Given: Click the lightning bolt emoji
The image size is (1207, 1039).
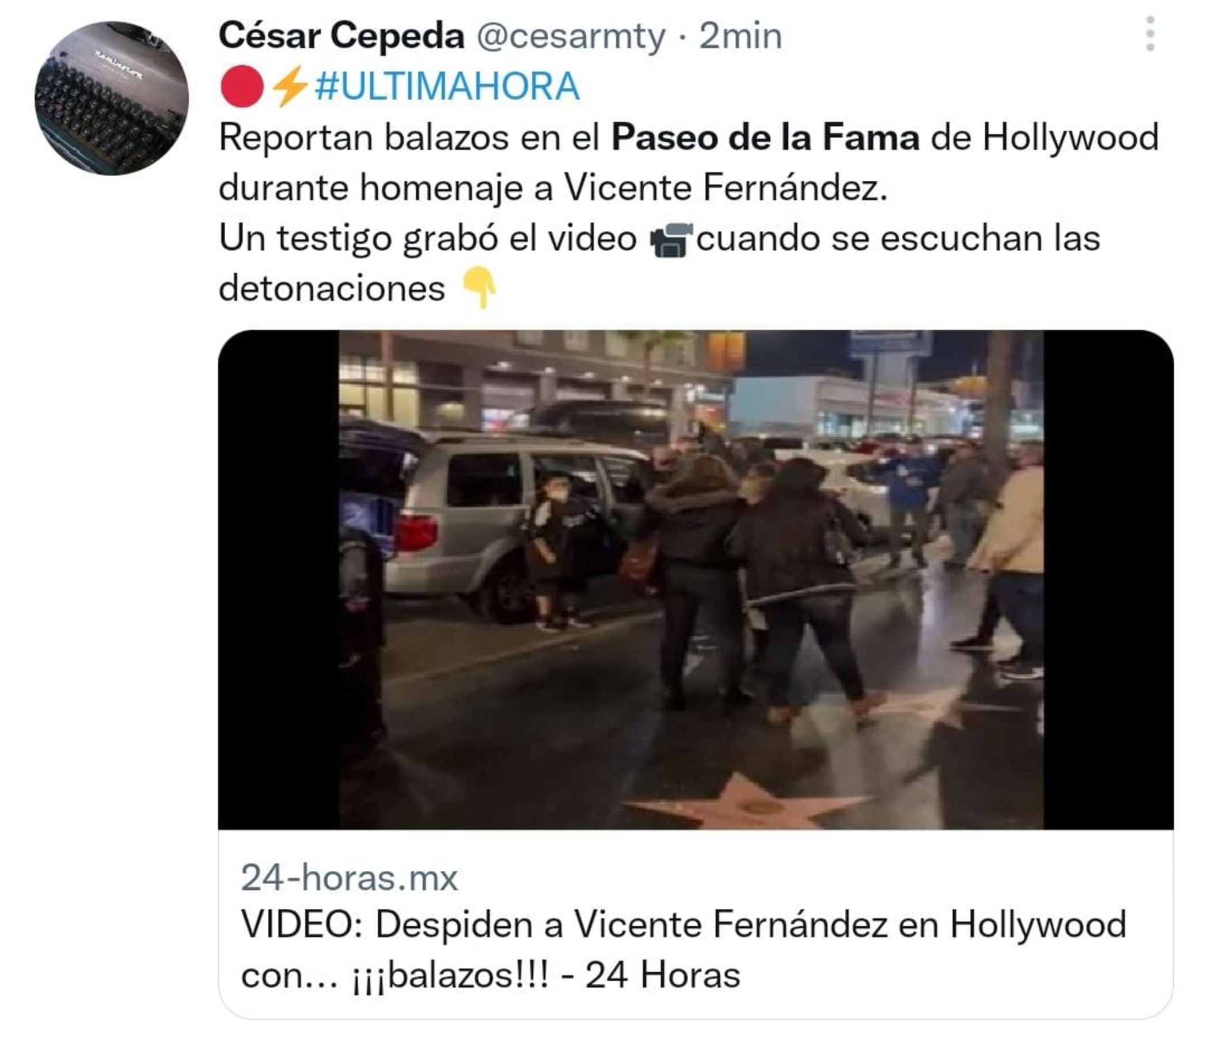Looking at the screenshot, I should tap(290, 86).
